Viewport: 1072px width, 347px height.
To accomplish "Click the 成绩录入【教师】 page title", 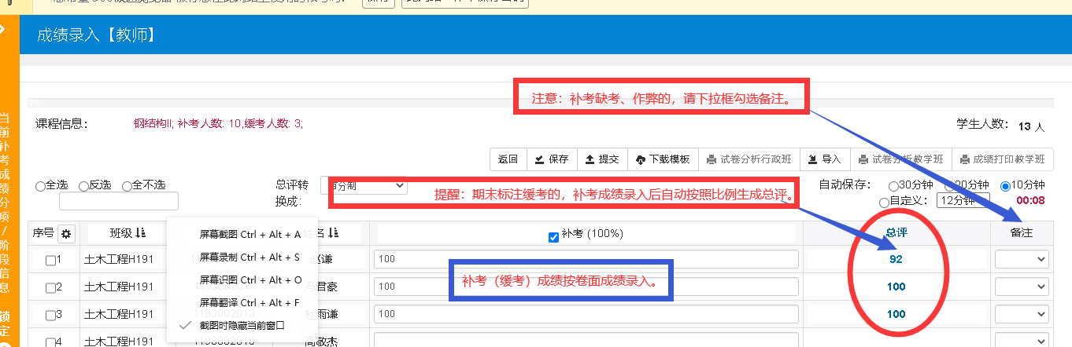I will (96, 35).
